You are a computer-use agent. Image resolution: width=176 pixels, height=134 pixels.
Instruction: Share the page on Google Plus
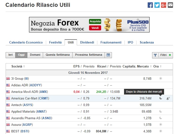(x=163, y=5)
